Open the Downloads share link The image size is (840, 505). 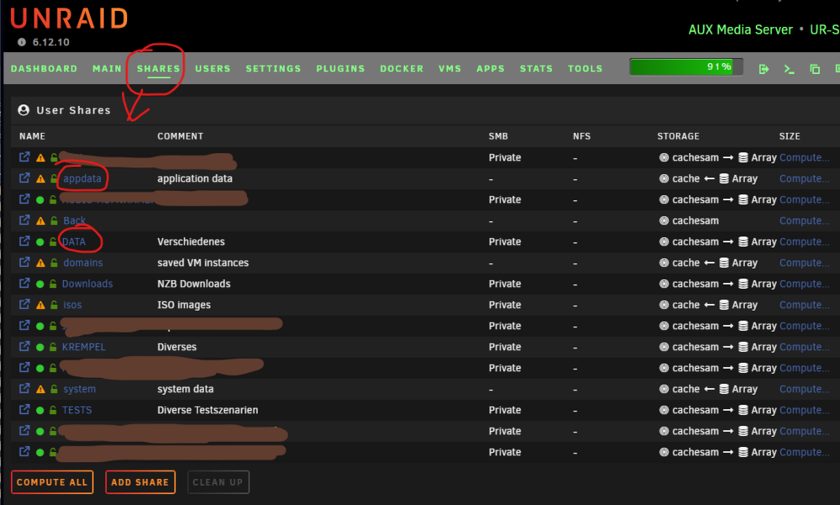tap(87, 284)
